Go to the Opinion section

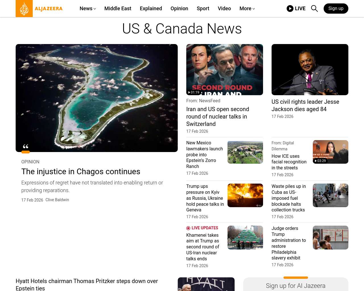click(x=179, y=9)
